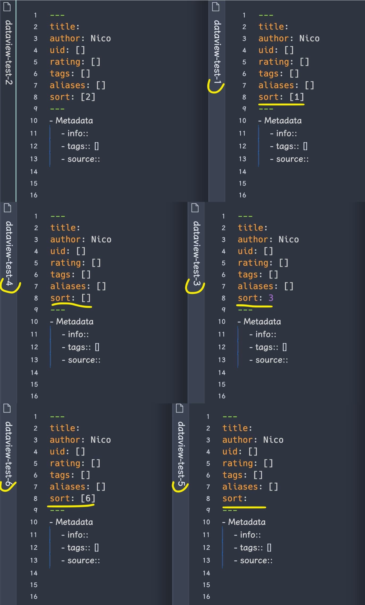Click 'sort: [6]' in dataview-test-6
Image resolution: width=365 pixels, height=605 pixels.
pos(73,498)
